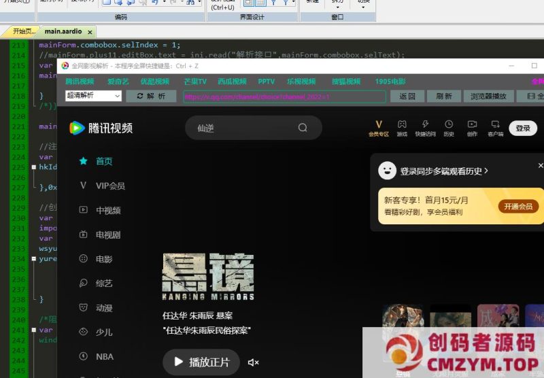
Task: Select 电视剧 in the left sidebar
Action: pos(107,235)
